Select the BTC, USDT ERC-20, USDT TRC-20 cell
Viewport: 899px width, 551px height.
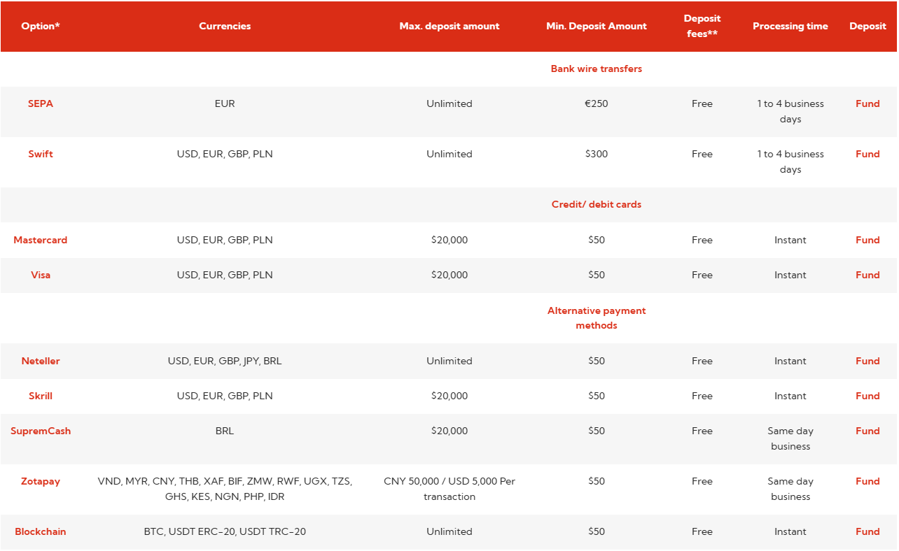pyautogui.click(x=225, y=531)
